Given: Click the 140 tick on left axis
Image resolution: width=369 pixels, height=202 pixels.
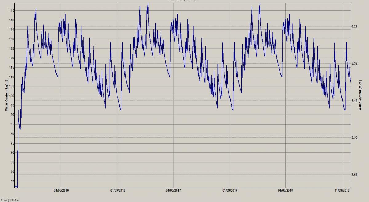Looking at the screenshot, I should [x=12, y=20].
